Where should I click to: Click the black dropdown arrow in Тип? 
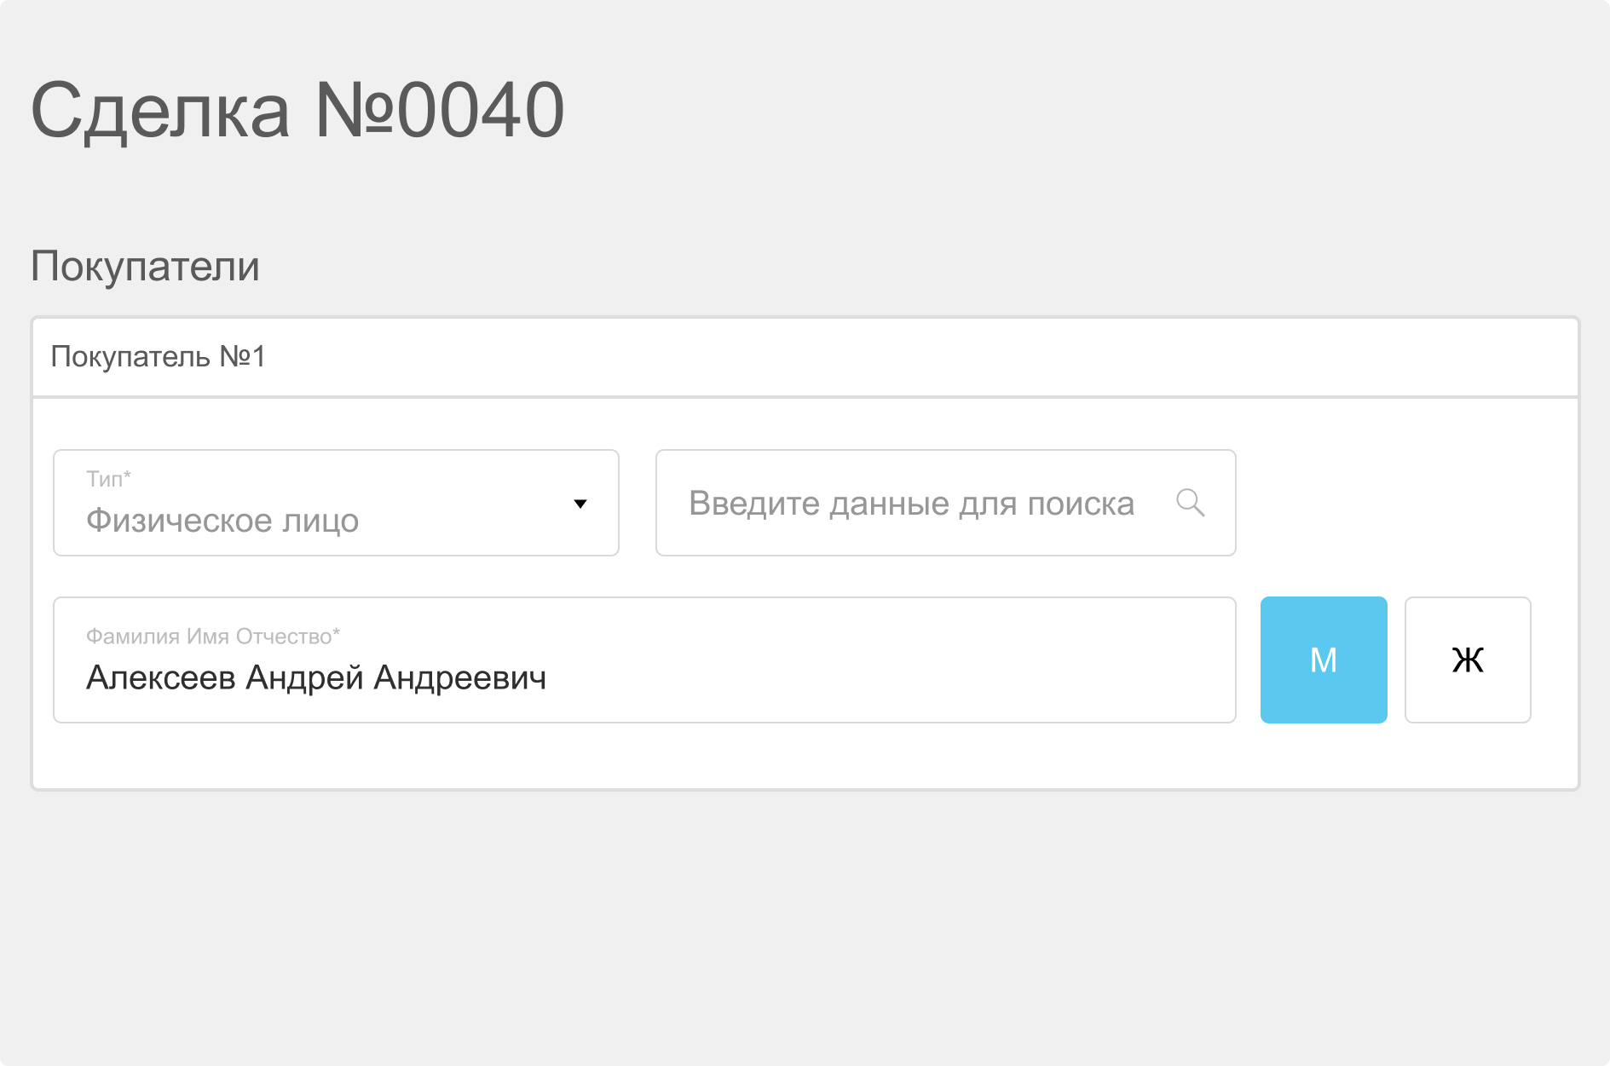(580, 504)
